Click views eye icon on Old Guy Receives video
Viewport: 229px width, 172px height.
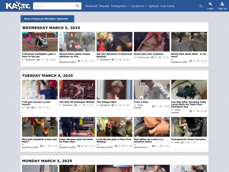pos(120,60)
